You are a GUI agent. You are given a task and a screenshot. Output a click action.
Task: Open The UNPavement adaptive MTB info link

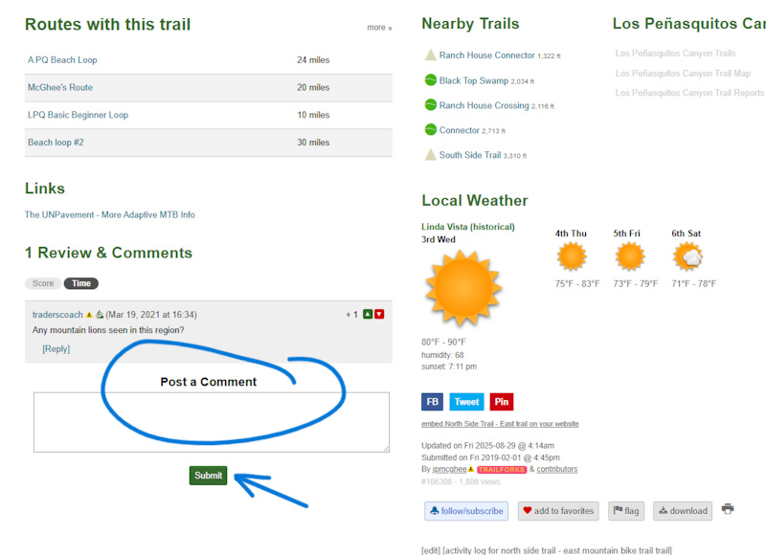pos(110,214)
